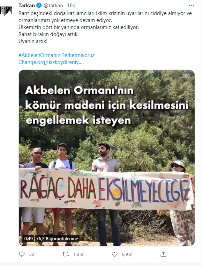Play the Akbelen forest video

[107, 158]
